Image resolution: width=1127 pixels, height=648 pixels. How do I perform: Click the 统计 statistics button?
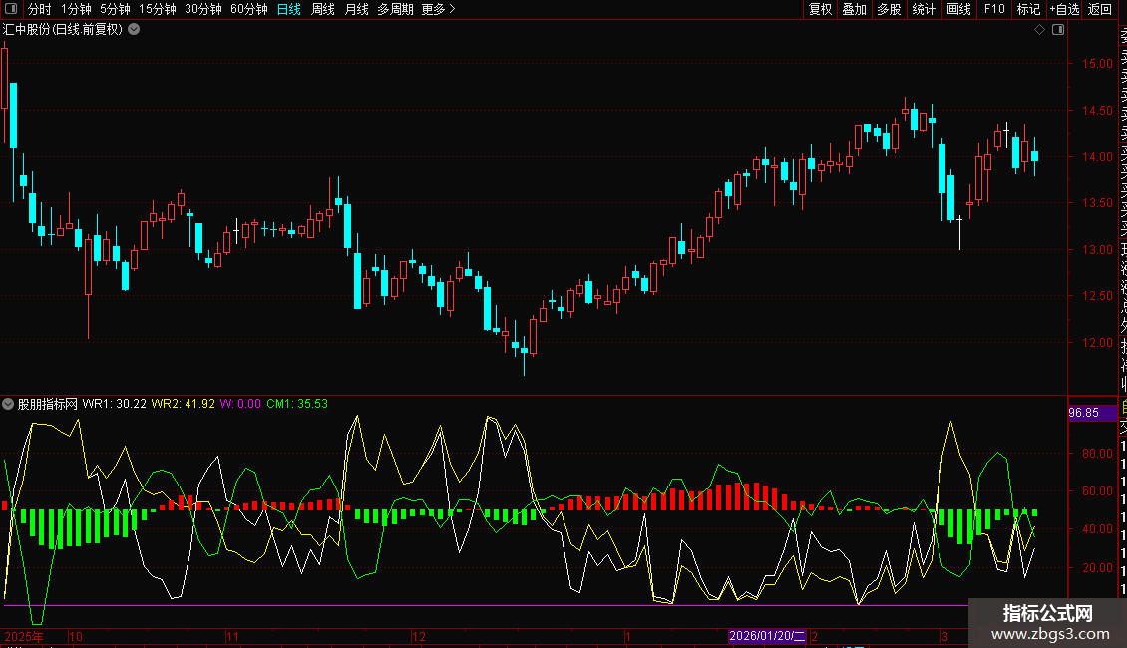pos(924,10)
